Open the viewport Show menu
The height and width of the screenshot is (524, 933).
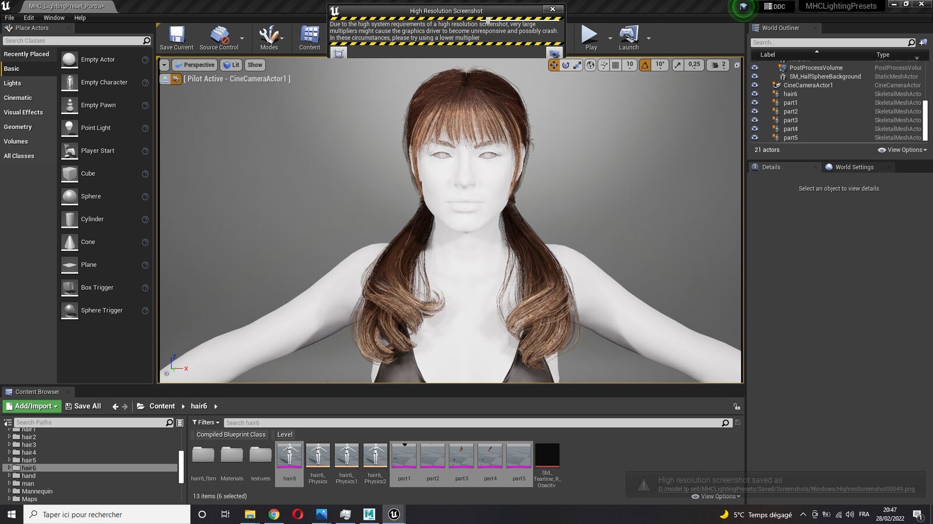coord(255,65)
